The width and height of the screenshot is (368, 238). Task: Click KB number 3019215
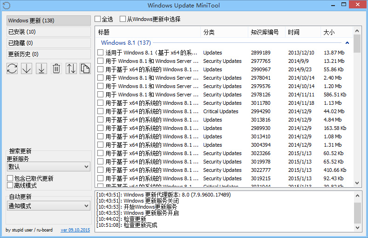(260, 178)
